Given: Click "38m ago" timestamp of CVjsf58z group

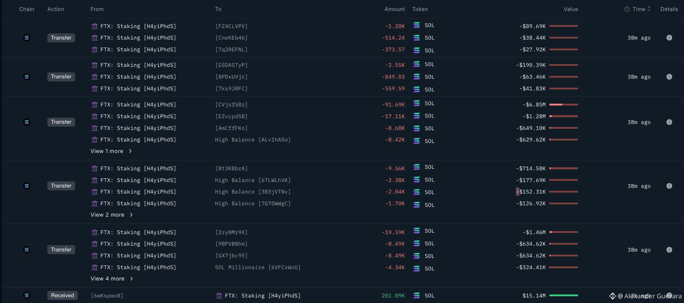Looking at the screenshot, I should 639,122.
